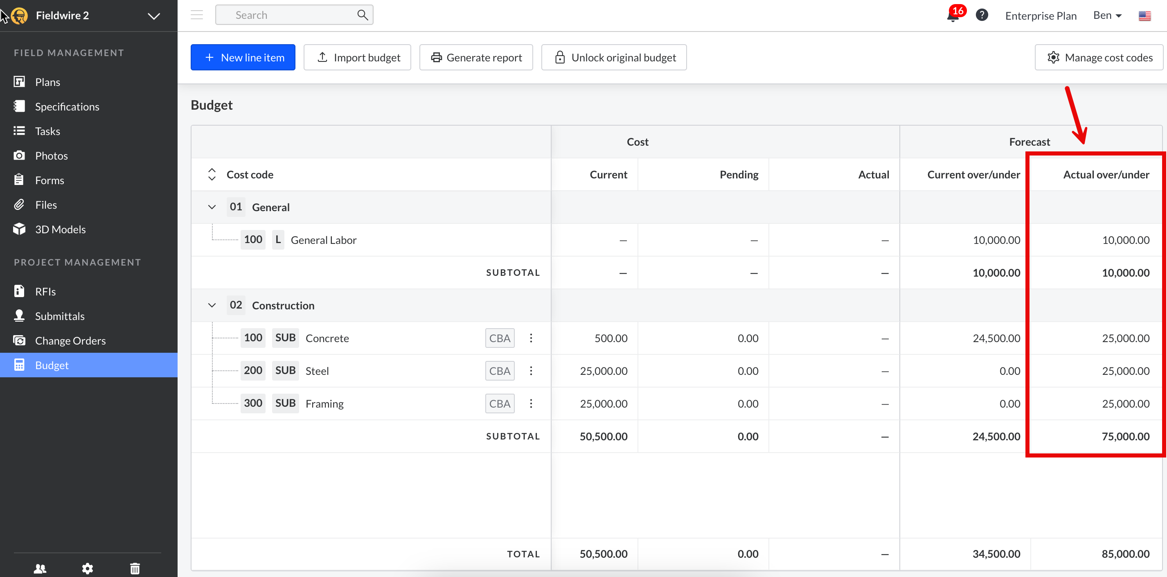Click Unlock original budget button

pos(614,58)
